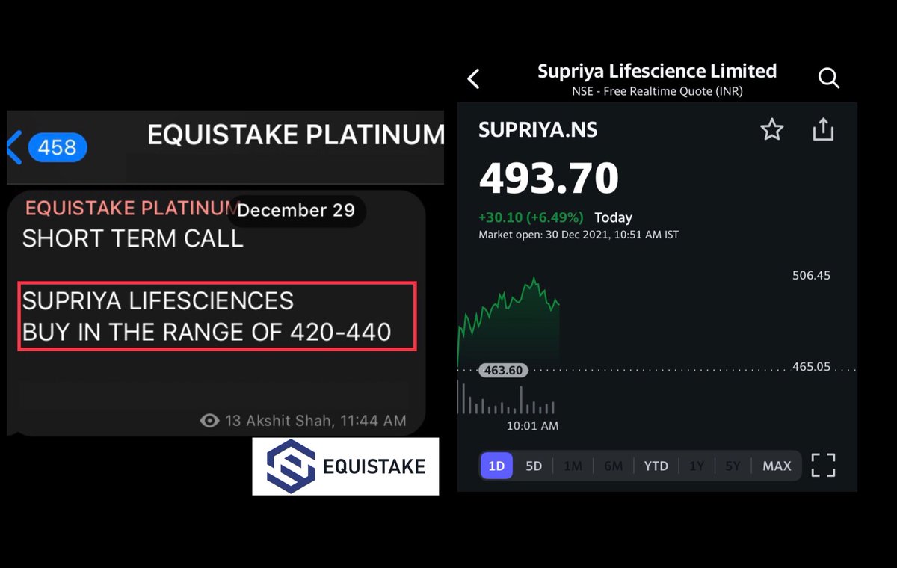
Task: Open EQUISTAKE PLATINUM channel title
Action: tap(295, 135)
